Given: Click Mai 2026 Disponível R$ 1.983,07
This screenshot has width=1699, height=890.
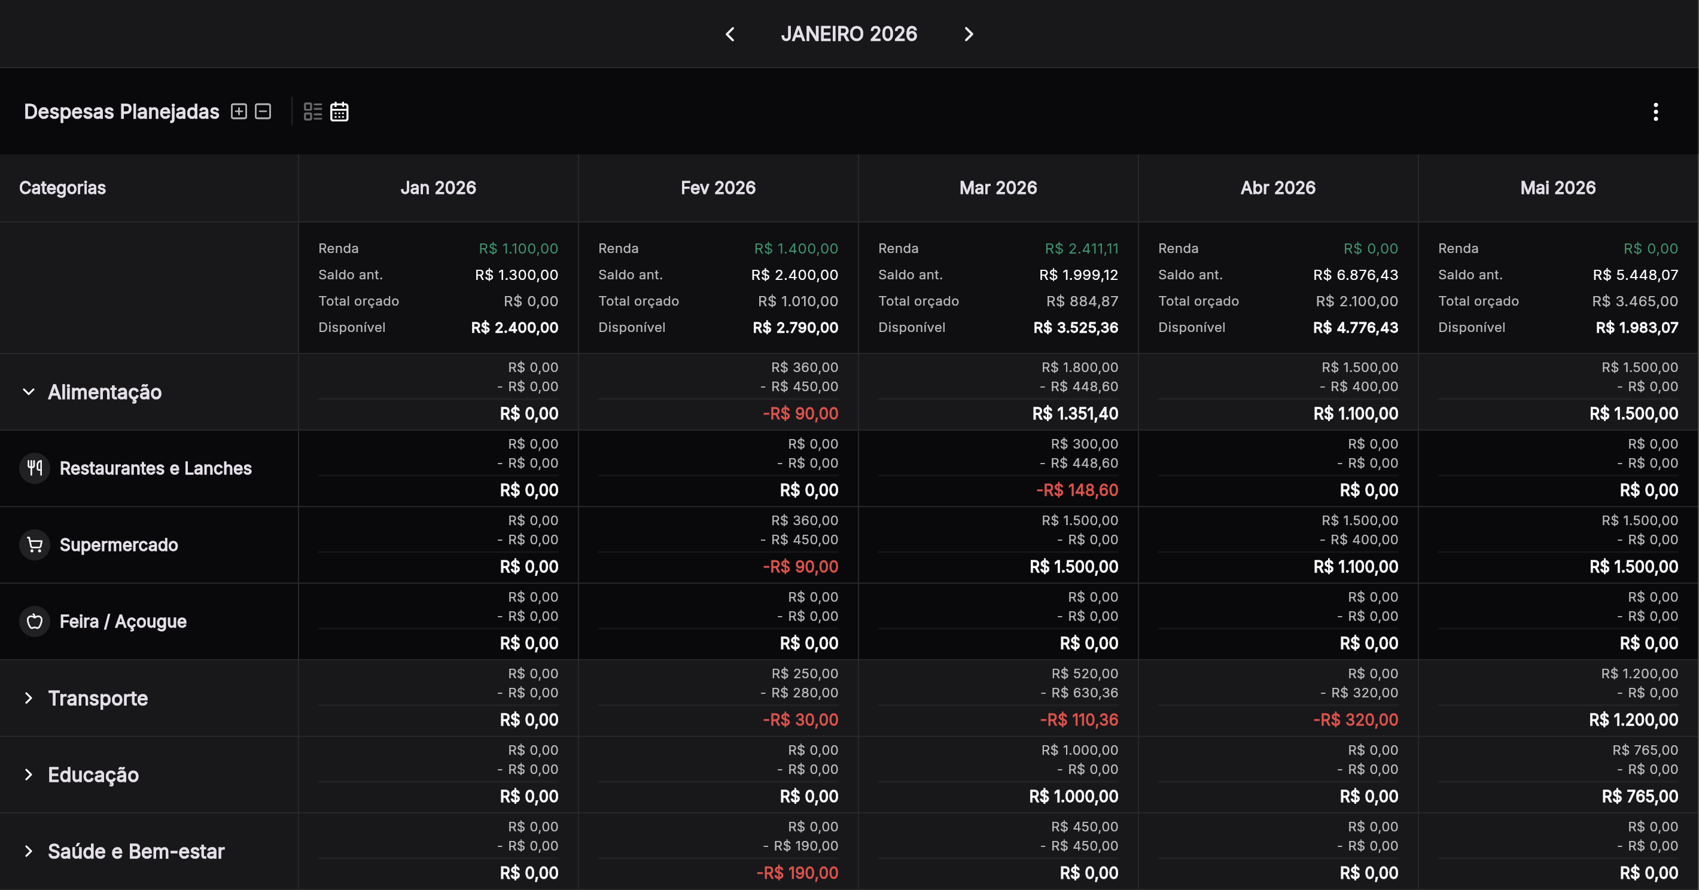Looking at the screenshot, I should point(1637,328).
